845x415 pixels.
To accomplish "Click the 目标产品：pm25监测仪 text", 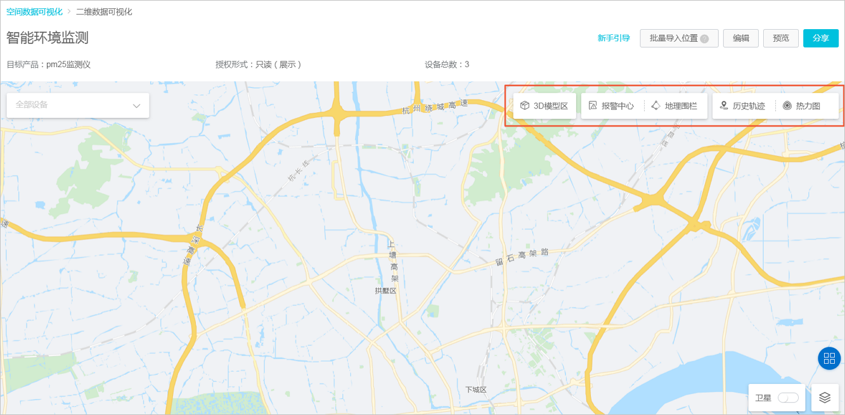I will coord(49,65).
